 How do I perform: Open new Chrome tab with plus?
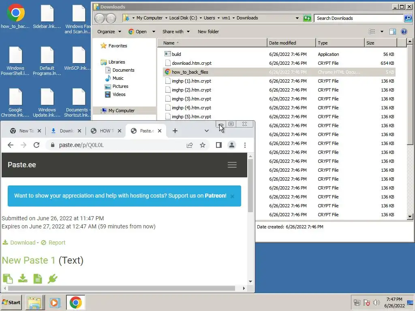point(175,131)
